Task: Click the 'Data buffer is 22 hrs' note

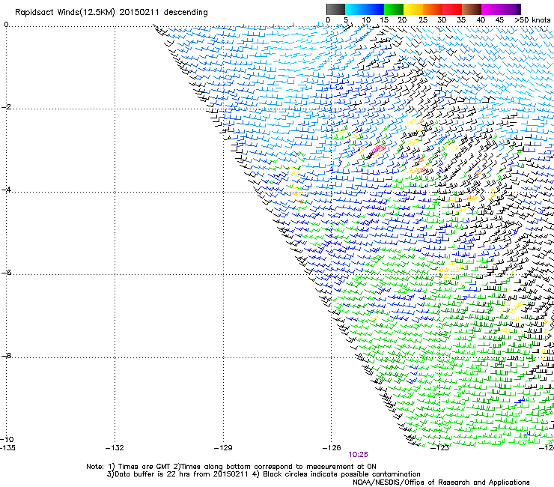Action: click(153, 474)
